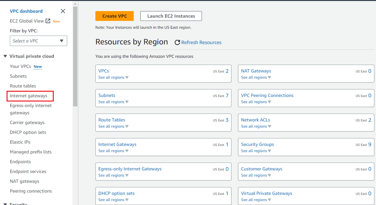
Task: Click the sidebar scrollbar up arrow
Action: click(75, 4)
